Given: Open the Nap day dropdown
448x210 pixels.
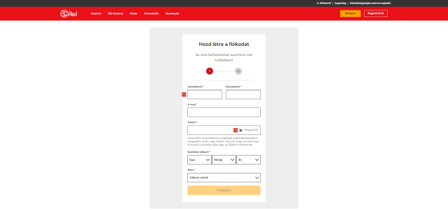Looking at the screenshot, I should click(199, 160).
